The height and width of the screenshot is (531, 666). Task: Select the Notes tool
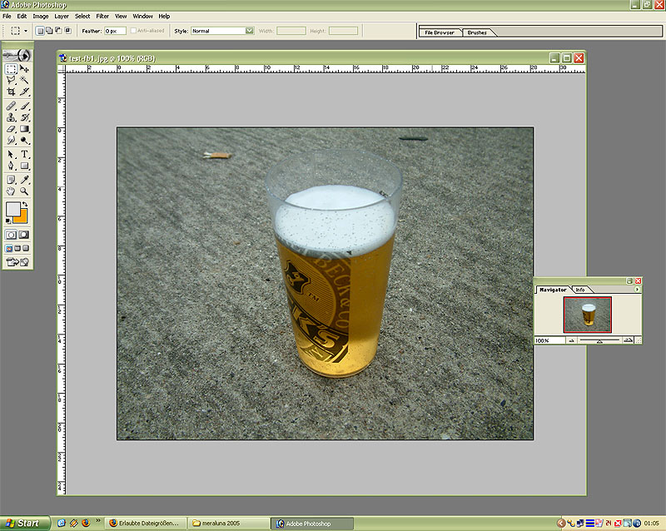click(x=11, y=180)
